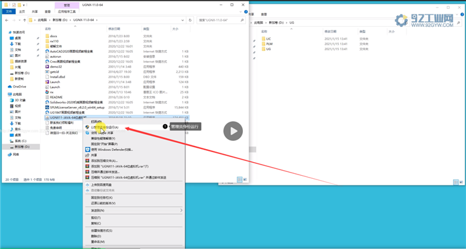The image size is (466, 249).
Task: Click 修改日期 column header in front window
Action: point(114,29)
